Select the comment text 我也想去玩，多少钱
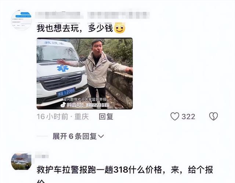Screen dimensions: 235x183 tap(75, 28)
